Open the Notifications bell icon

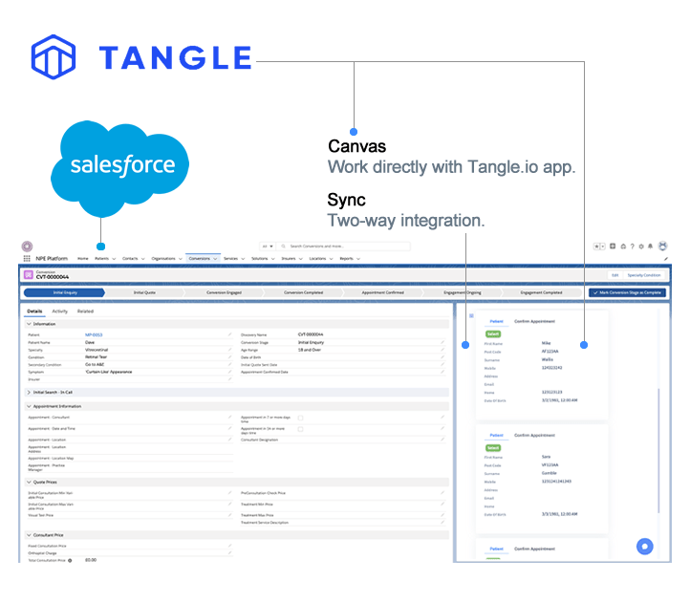click(650, 247)
